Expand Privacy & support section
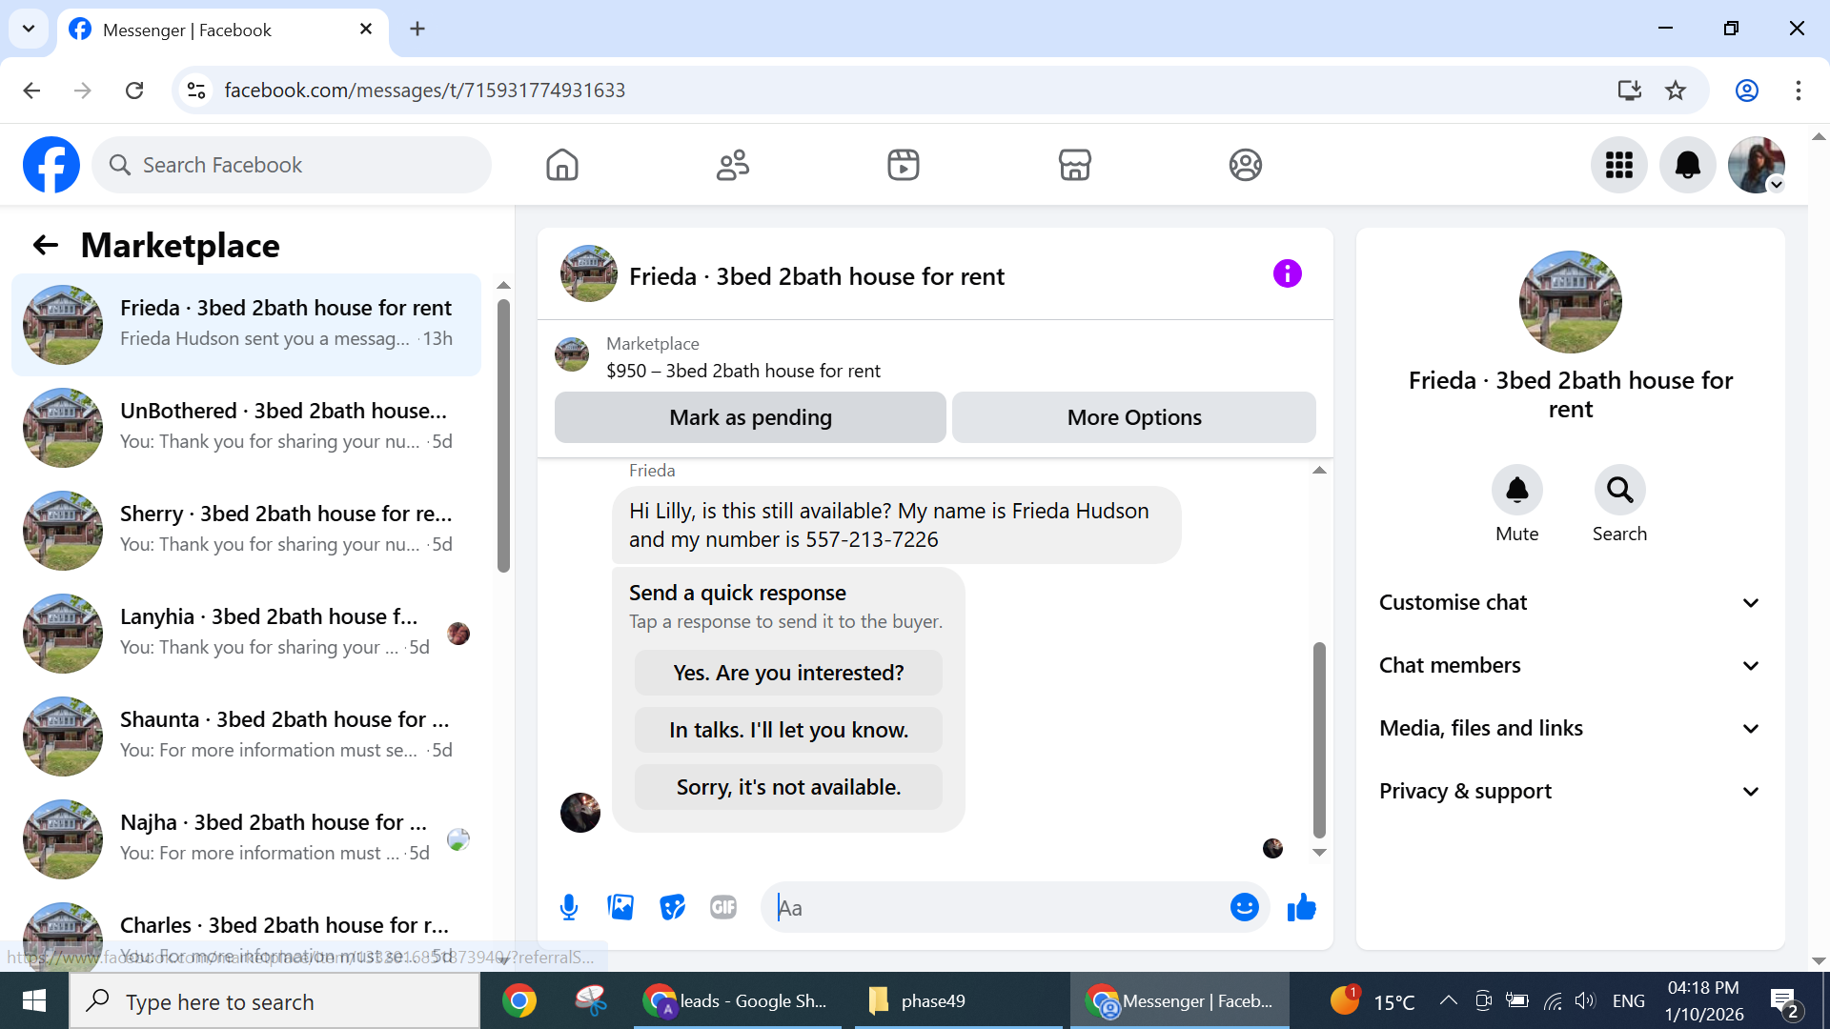The height and width of the screenshot is (1029, 1830). [1570, 792]
